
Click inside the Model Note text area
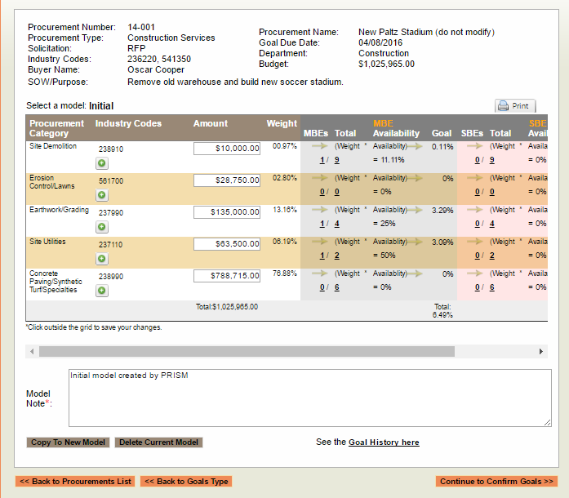tap(309, 398)
